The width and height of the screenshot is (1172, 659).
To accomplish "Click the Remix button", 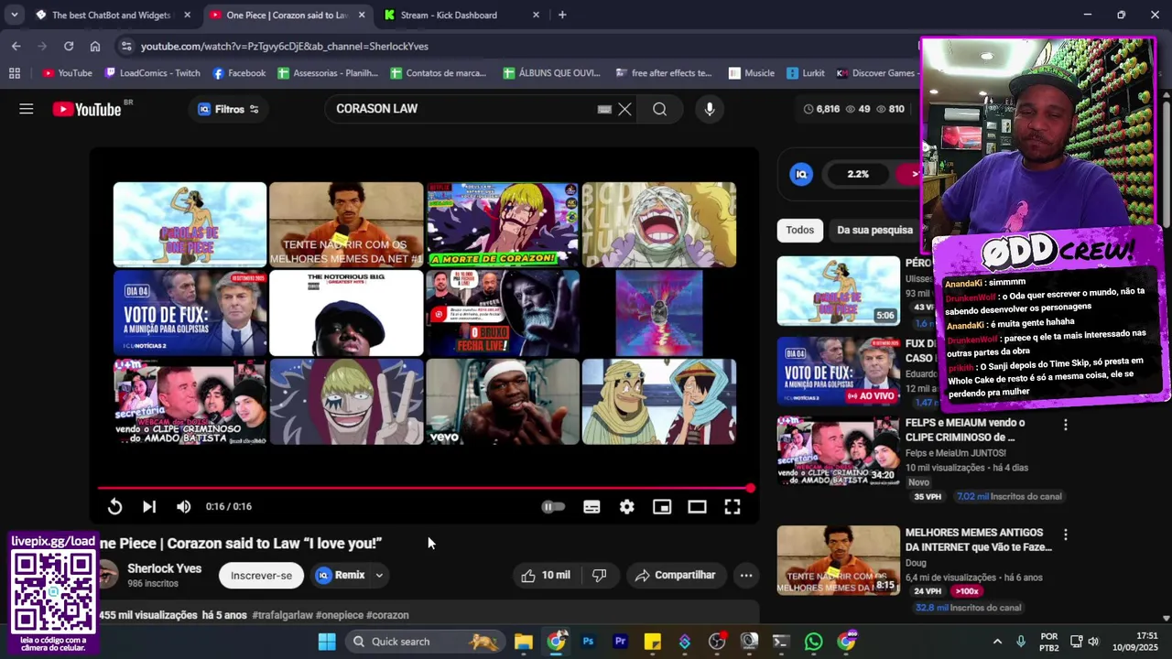I will coord(340,575).
